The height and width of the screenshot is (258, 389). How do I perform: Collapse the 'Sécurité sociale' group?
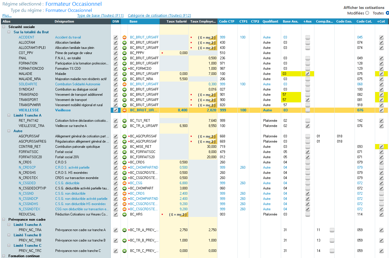point(4,27)
